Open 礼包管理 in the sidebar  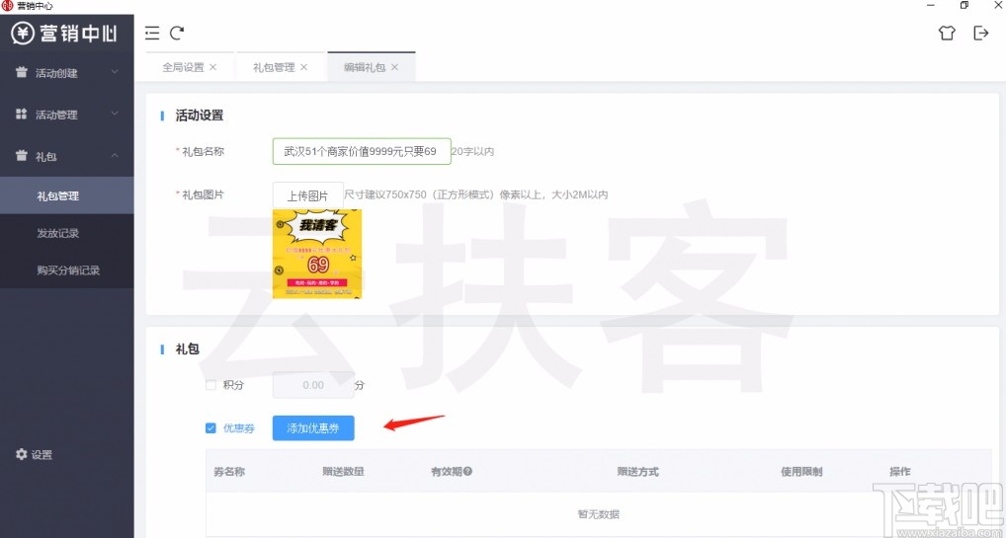(x=67, y=195)
